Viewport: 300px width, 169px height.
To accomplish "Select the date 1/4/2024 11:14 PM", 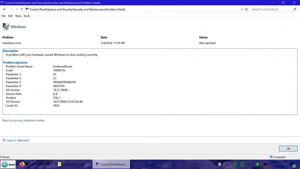I will tap(113, 43).
